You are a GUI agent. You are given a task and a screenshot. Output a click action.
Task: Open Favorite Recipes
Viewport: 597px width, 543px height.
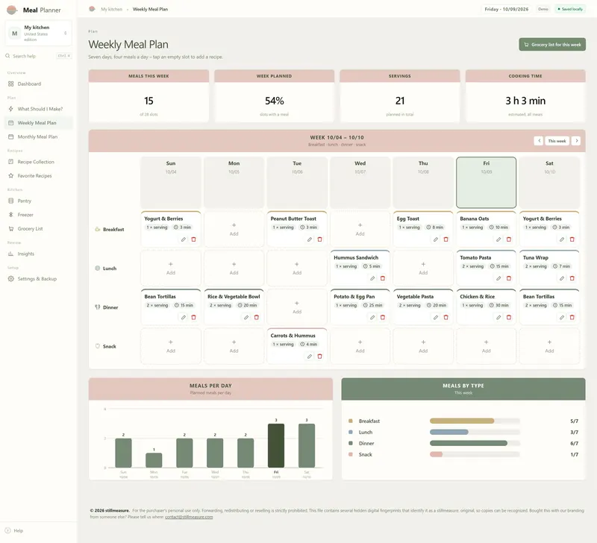pos(39,176)
